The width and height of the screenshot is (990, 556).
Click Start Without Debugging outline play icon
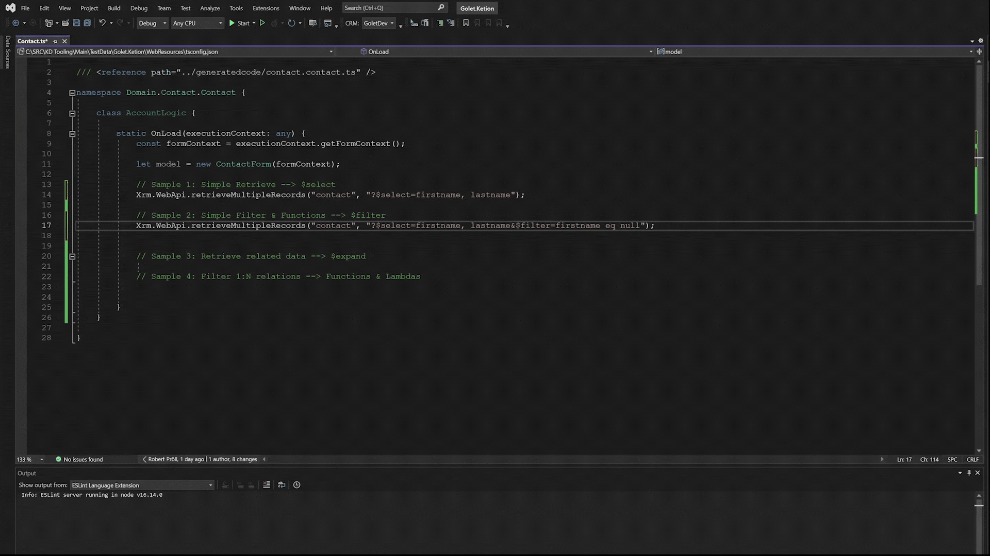pos(262,23)
